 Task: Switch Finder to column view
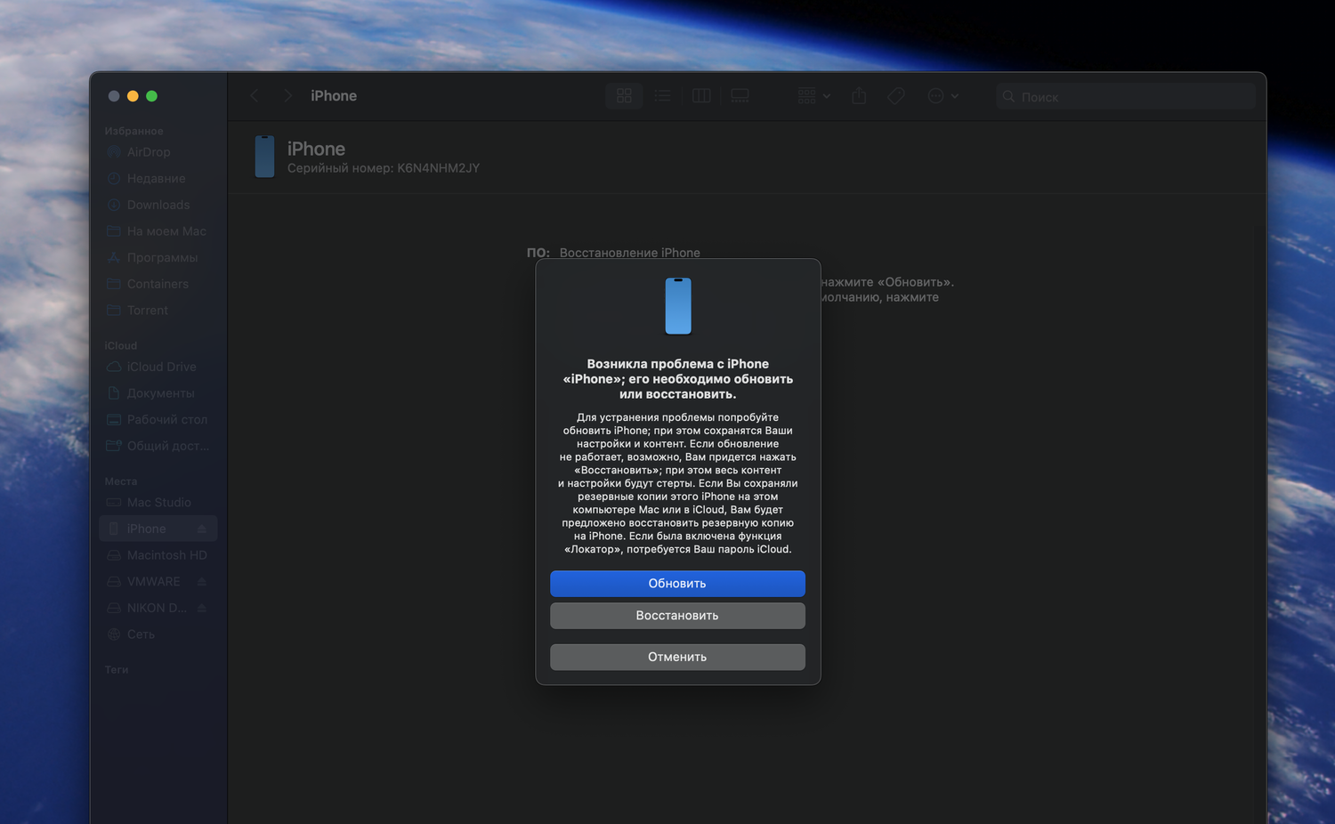[x=701, y=96]
